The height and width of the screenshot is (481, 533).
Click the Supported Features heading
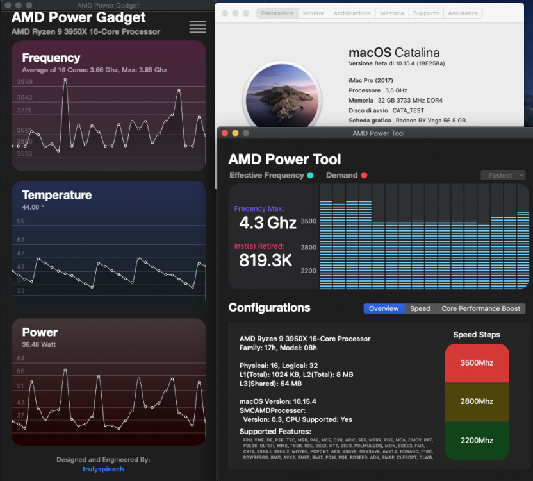click(275, 432)
